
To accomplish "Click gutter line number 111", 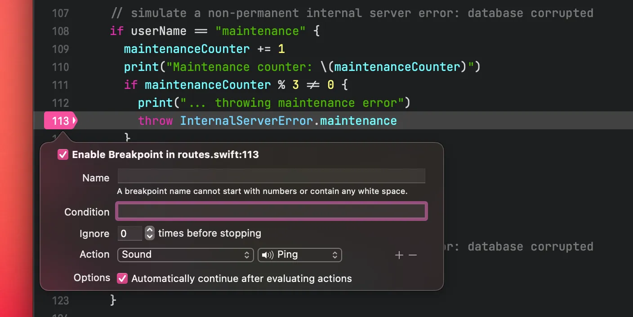I will 60,85.
